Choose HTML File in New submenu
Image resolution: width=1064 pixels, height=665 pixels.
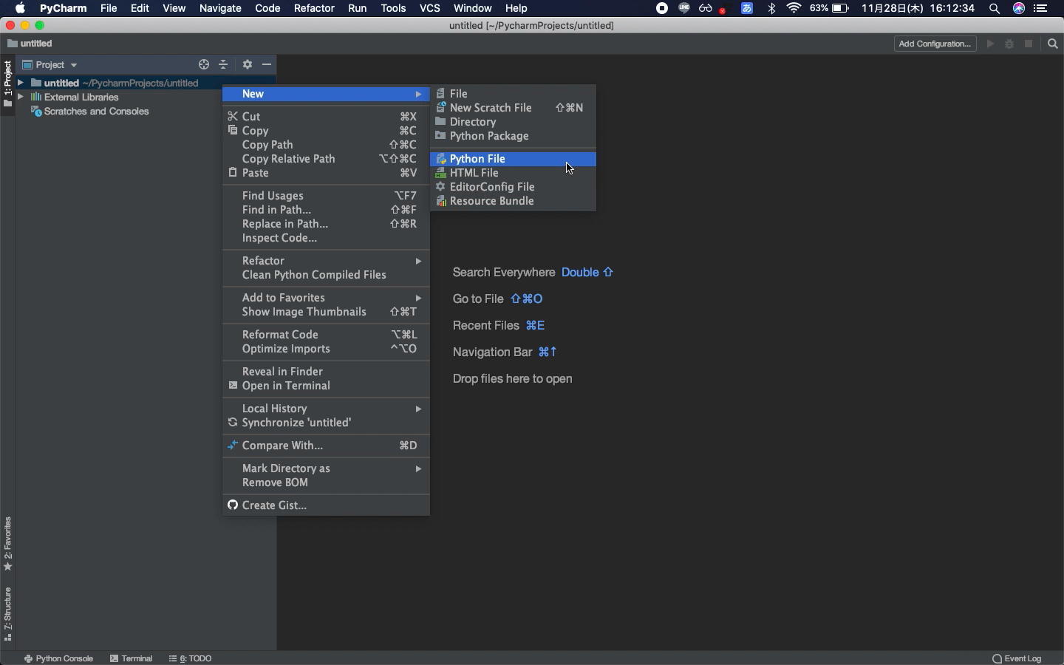tap(513, 173)
